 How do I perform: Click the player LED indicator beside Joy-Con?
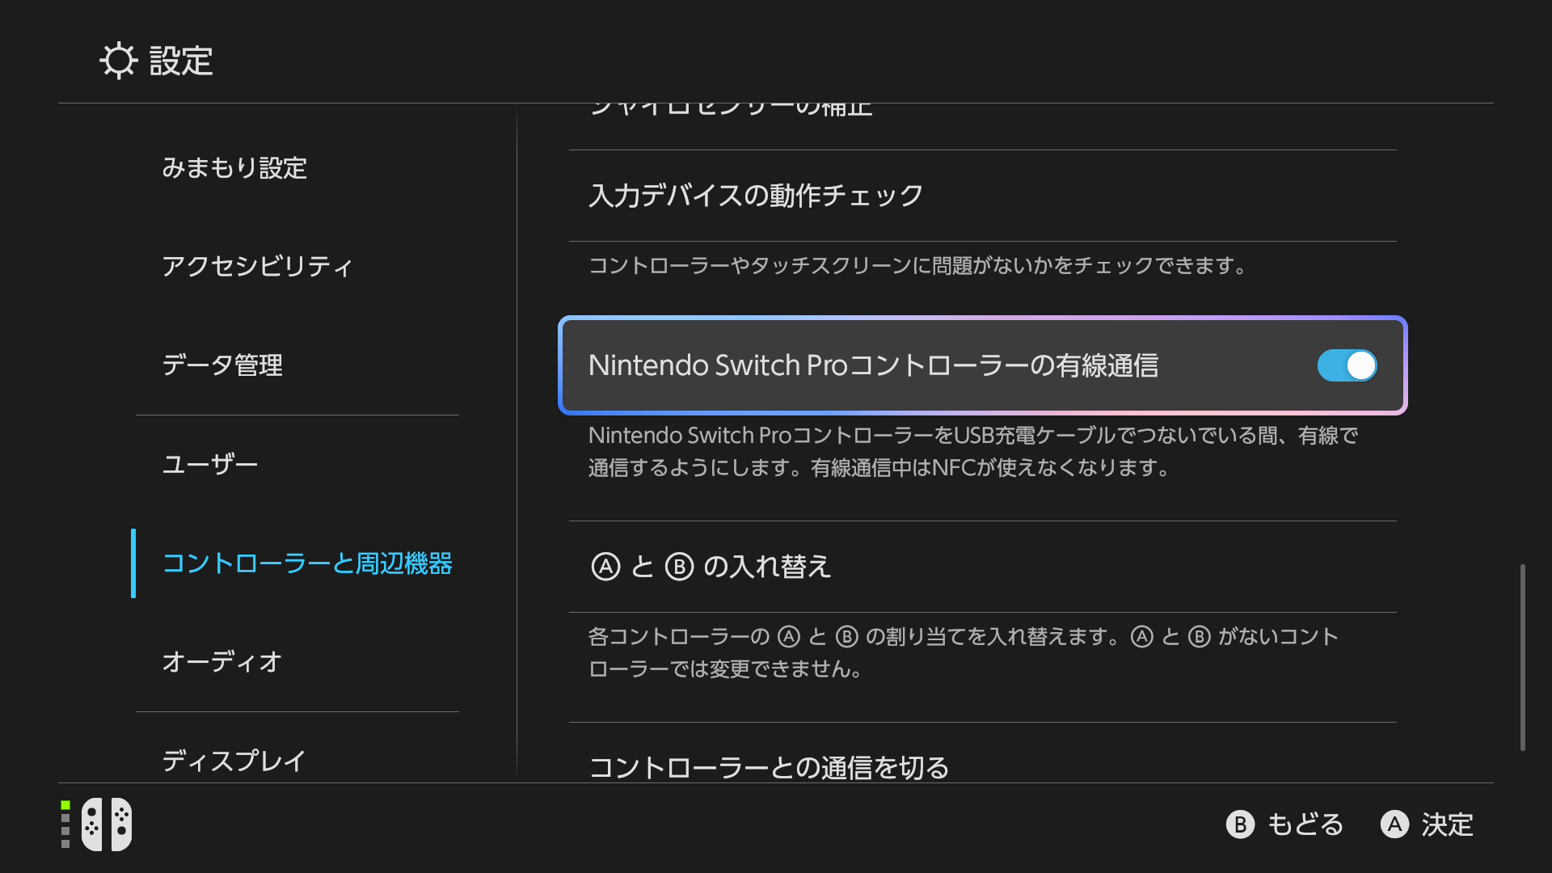point(65,824)
